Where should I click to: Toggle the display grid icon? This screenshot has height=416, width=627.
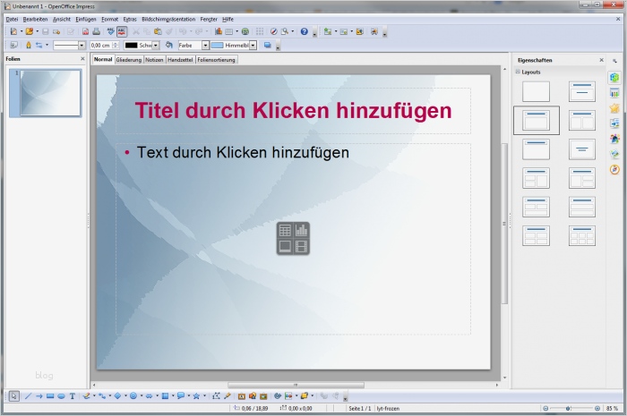click(260, 31)
